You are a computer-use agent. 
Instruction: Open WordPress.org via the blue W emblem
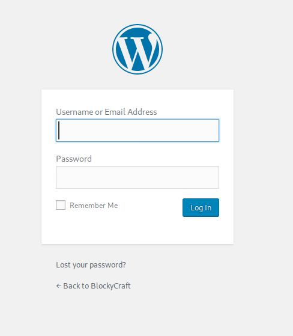coord(137,49)
